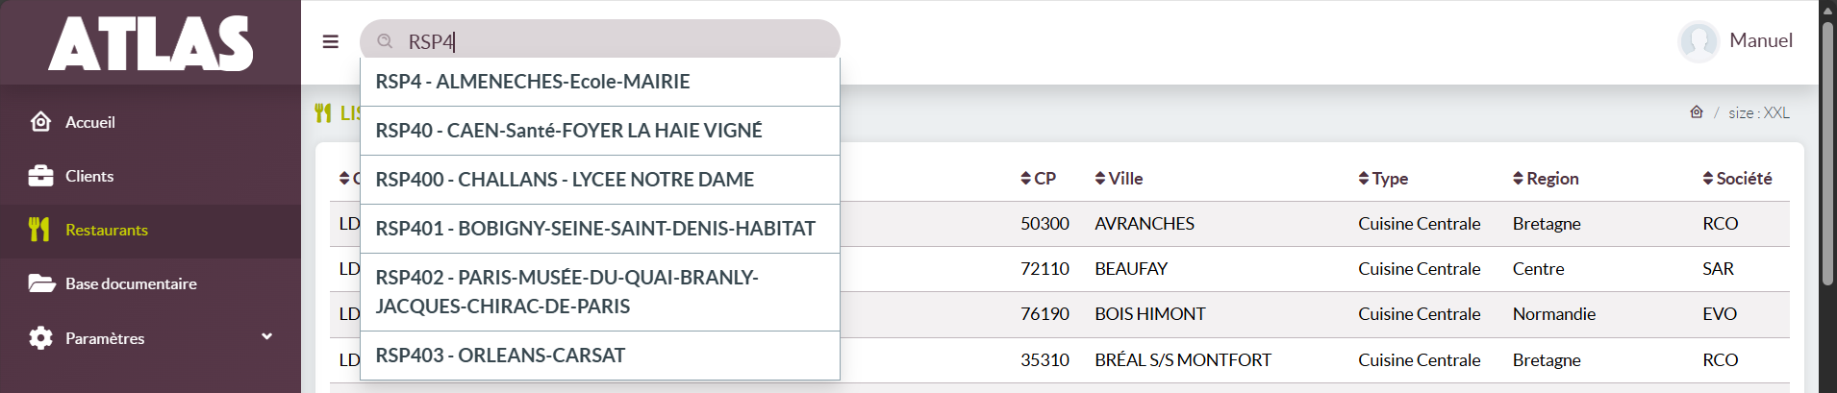
Task: Click the home breadcrumb icon
Action: tap(1697, 112)
